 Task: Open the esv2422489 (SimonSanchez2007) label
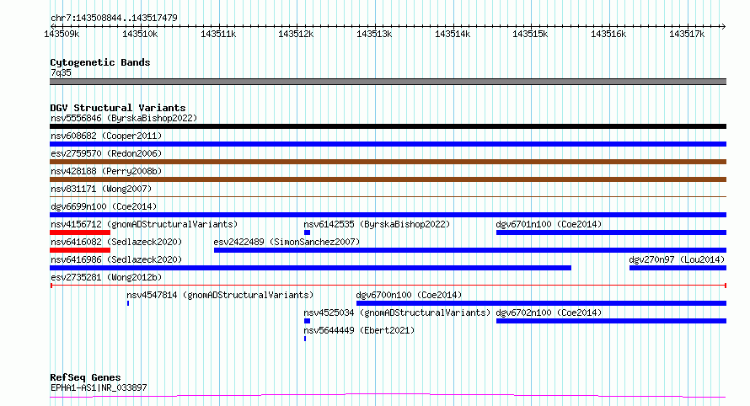click(x=287, y=242)
